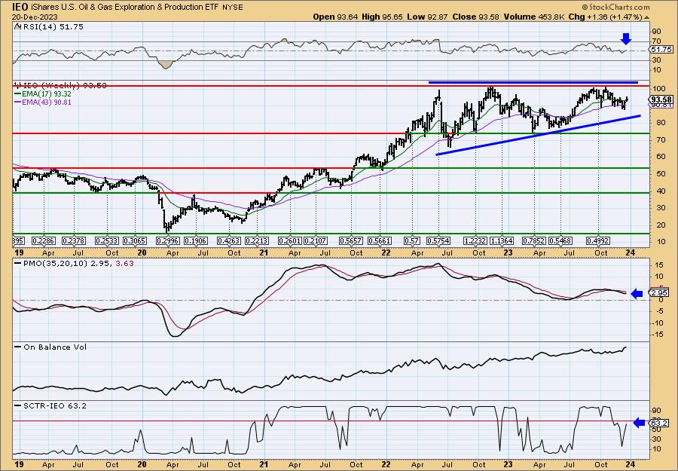The image size is (678, 471).
Task: Click the EMA(43) 90.81 legend entry
Action: click(x=43, y=102)
